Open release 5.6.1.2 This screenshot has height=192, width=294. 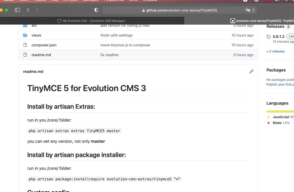click(x=278, y=37)
